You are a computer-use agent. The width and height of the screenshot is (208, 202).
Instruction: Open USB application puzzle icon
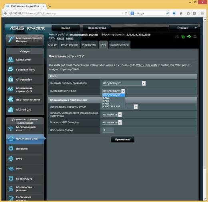[10, 100]
